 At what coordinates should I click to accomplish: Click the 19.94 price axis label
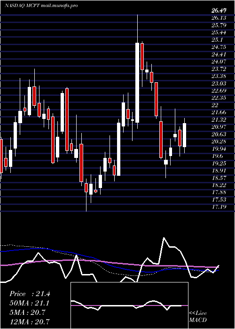pyautogui.click(x=219, y=149)
